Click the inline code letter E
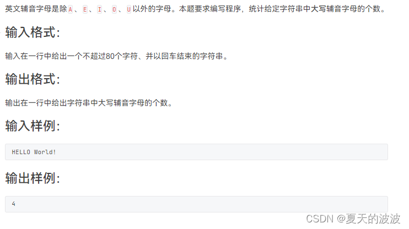409x229 pixels. pyautogui.click(x=85, y=10)
